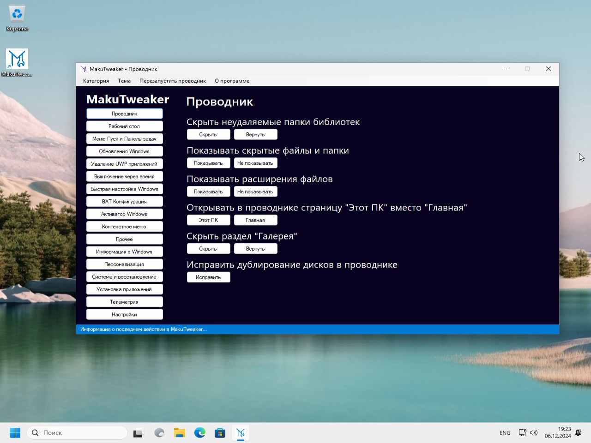Click Перезапустить проводник in the menu bar

pyautogui.click(x=173, y=81)
